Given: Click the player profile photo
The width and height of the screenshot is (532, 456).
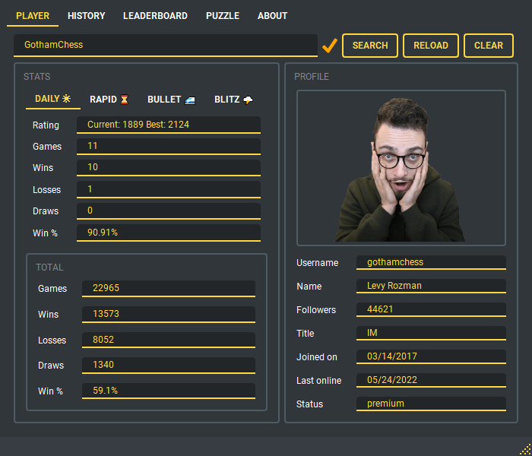Looking at the screenshot, I should point(401,168).
